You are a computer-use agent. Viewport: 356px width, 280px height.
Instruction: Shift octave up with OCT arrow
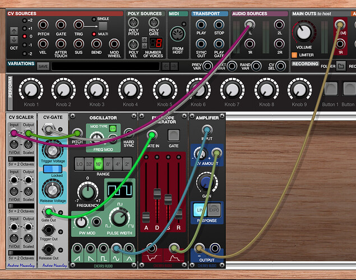[14, 31]
